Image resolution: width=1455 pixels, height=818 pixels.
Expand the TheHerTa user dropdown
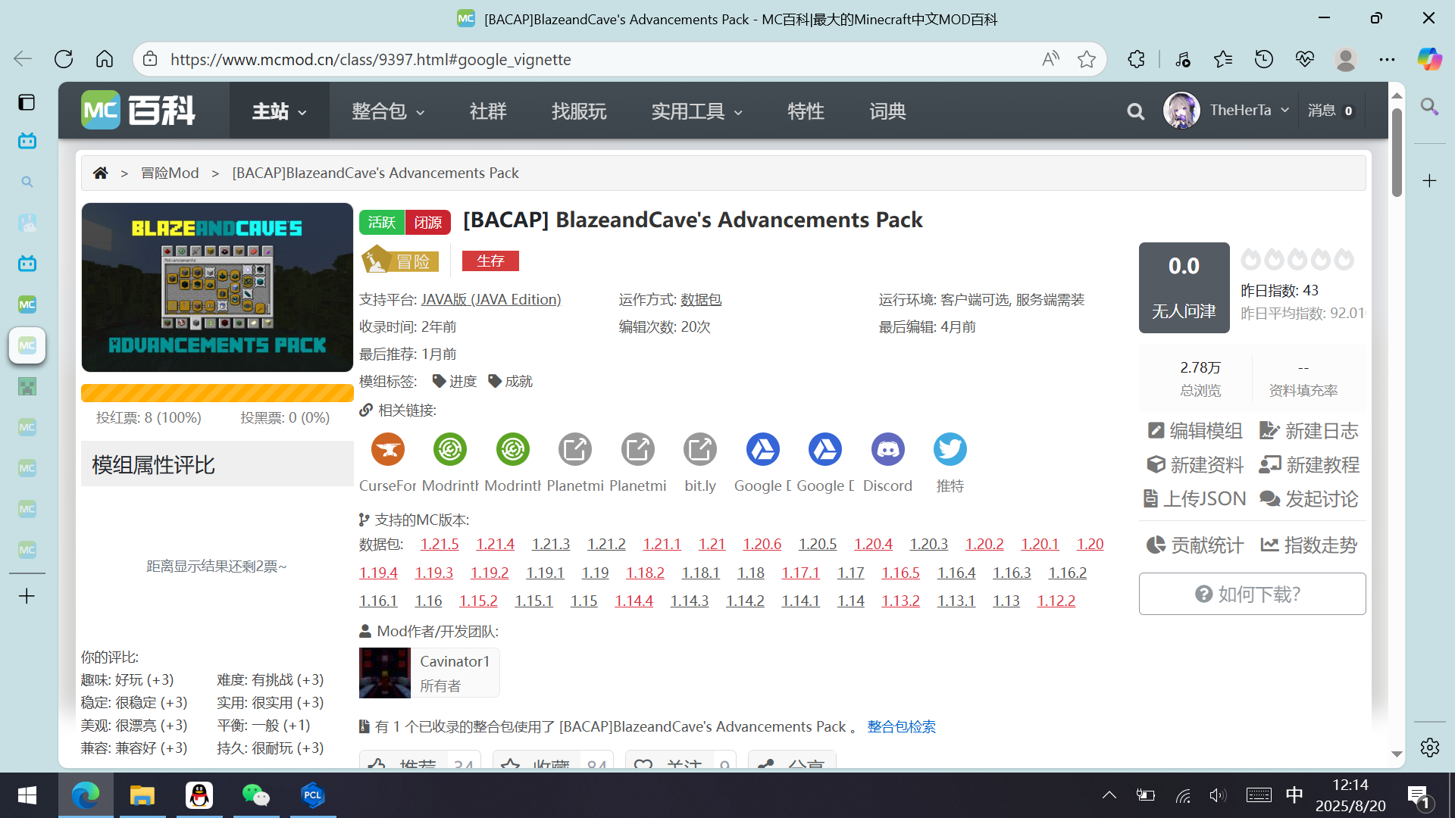click(1250, 111)
